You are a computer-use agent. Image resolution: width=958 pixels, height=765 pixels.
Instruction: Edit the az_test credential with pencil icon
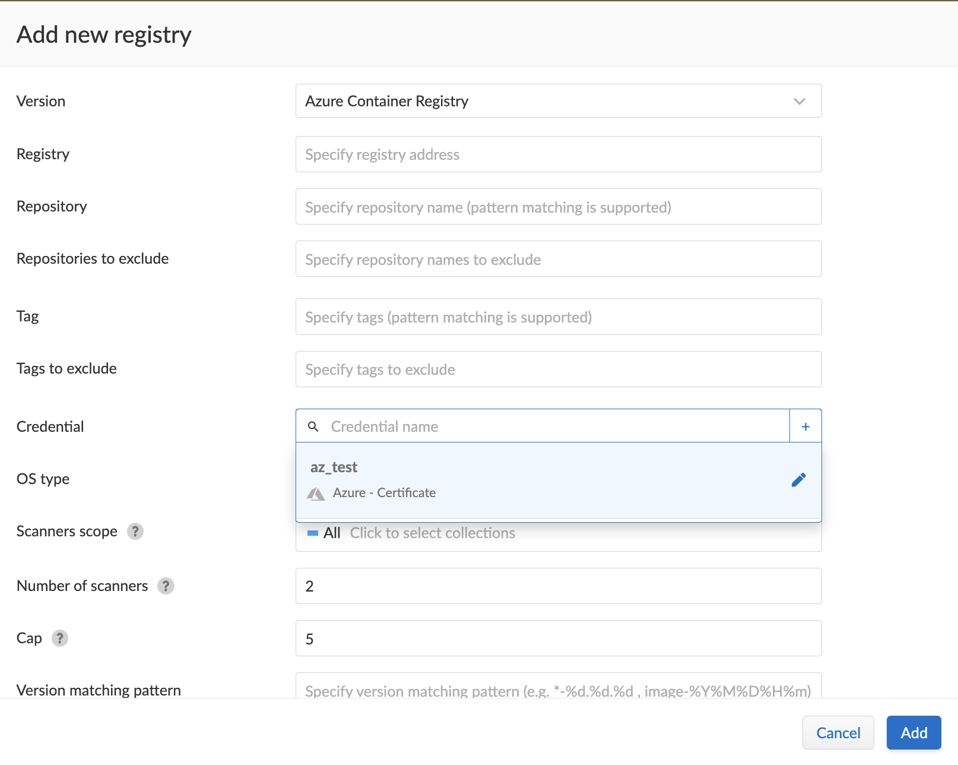799,480
